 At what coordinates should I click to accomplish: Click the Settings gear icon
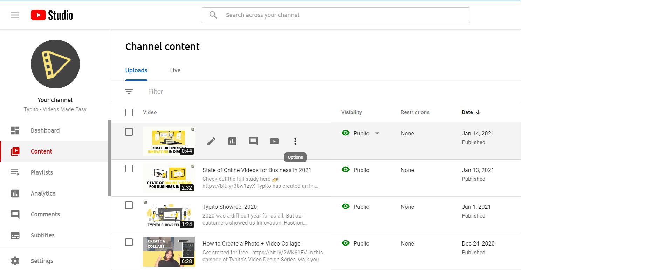[15, 261]
